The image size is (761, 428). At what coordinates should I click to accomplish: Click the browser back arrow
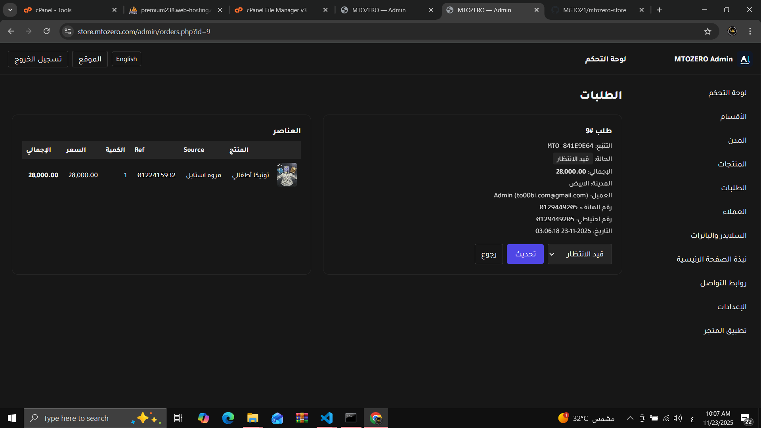[11, 31]
